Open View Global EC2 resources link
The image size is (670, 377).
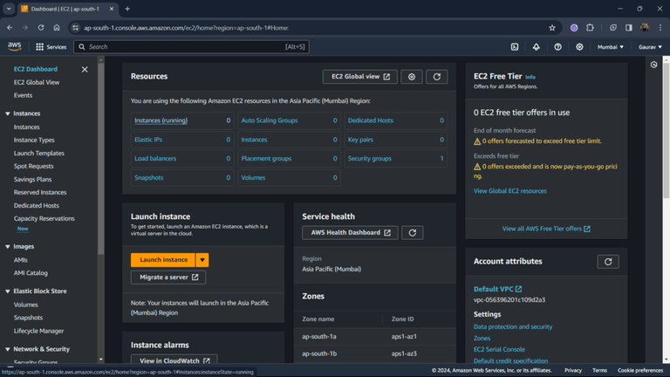[509, 191]
